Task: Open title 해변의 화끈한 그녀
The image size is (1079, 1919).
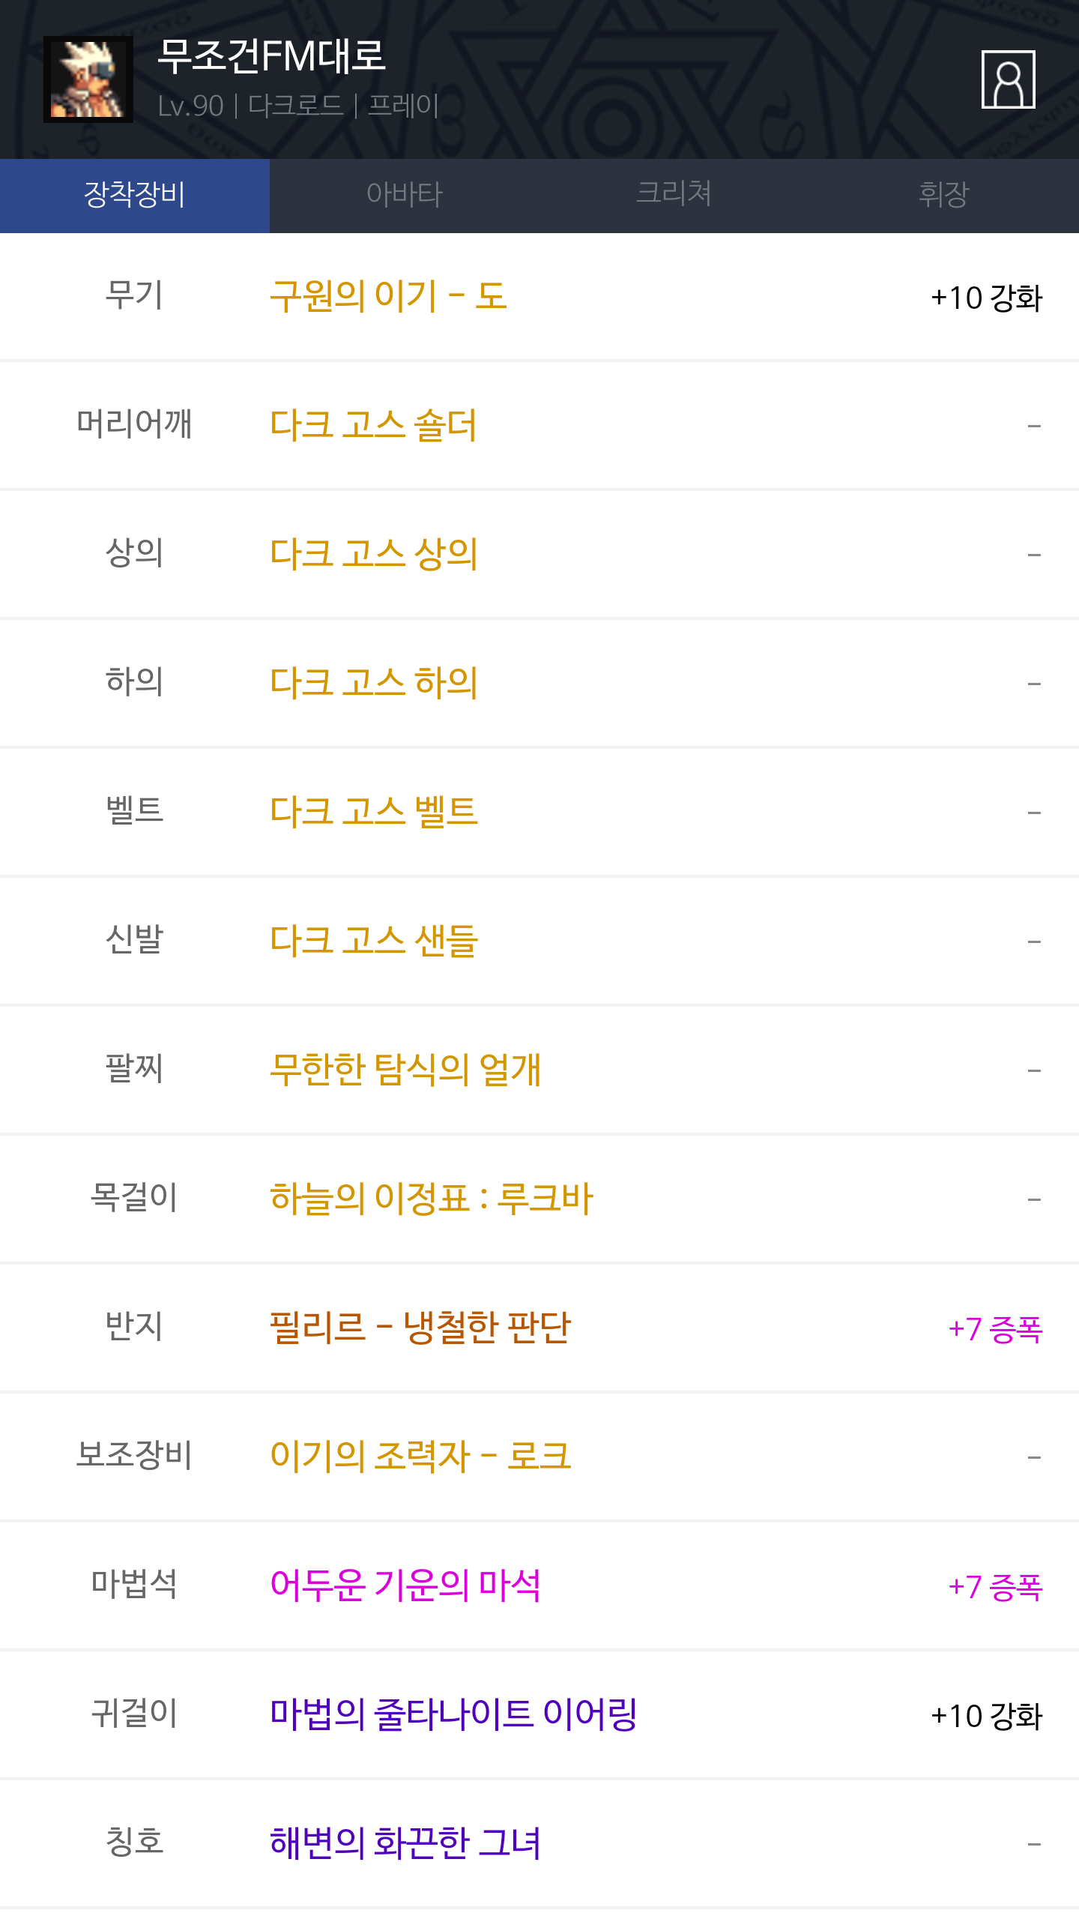Action: click(405, 1844)
